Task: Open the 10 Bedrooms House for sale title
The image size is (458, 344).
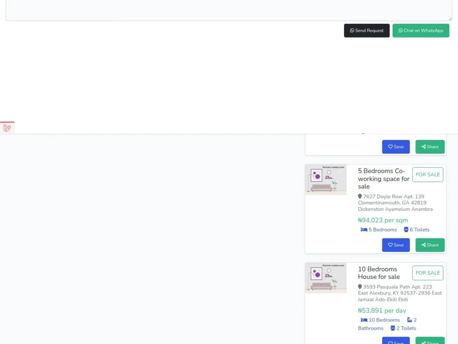Action: 379,272
